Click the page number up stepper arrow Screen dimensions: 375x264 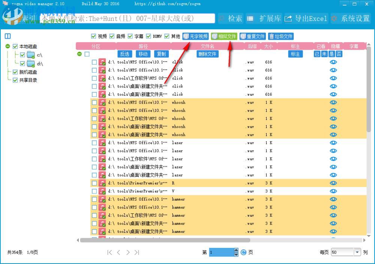(236, 250)
